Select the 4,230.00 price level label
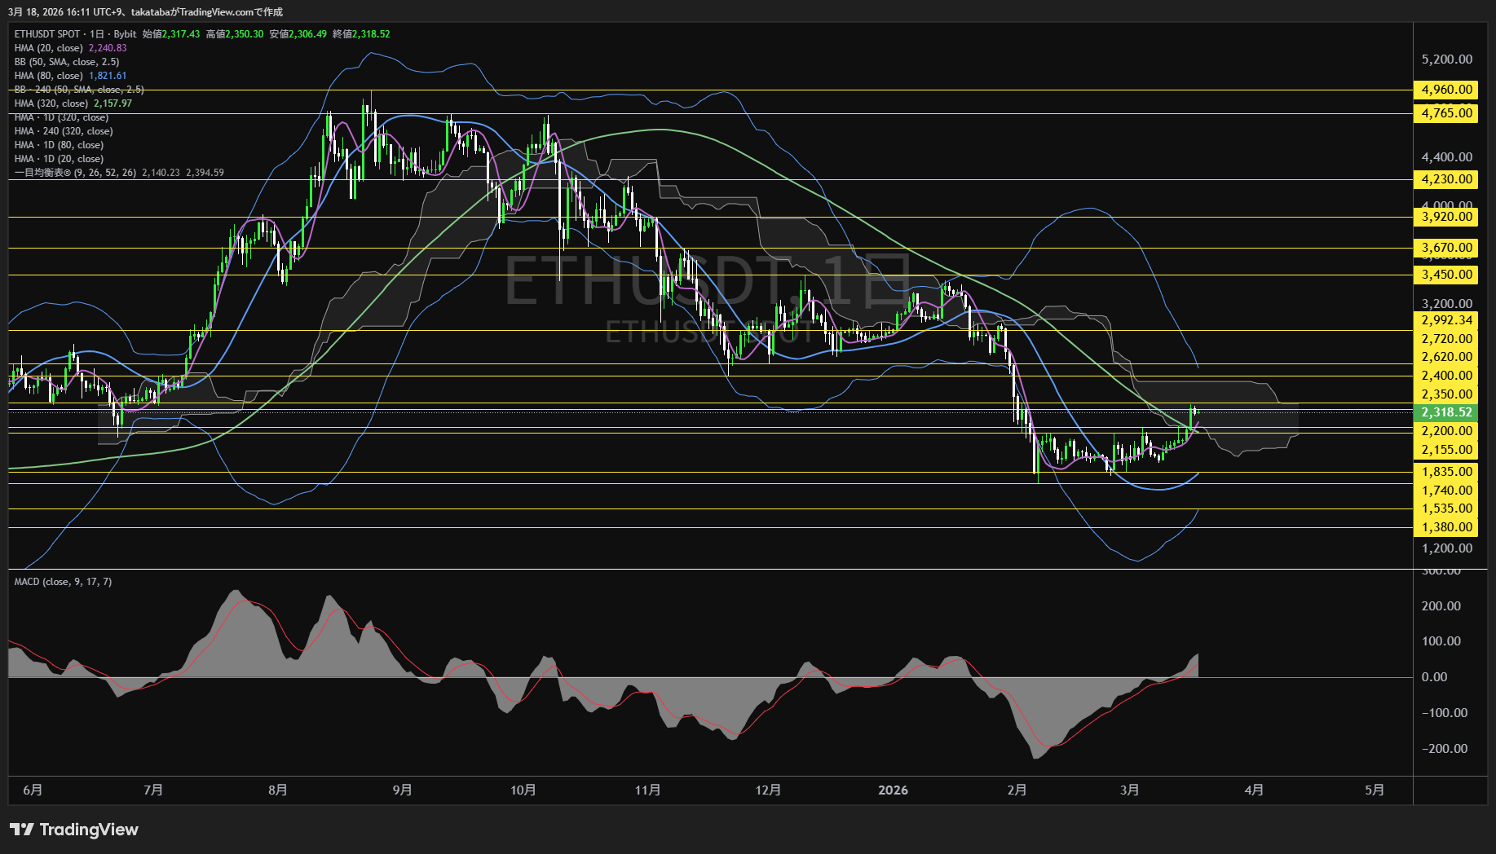1496x854 pixels. pyautogui.click(x=1446, y=179)
